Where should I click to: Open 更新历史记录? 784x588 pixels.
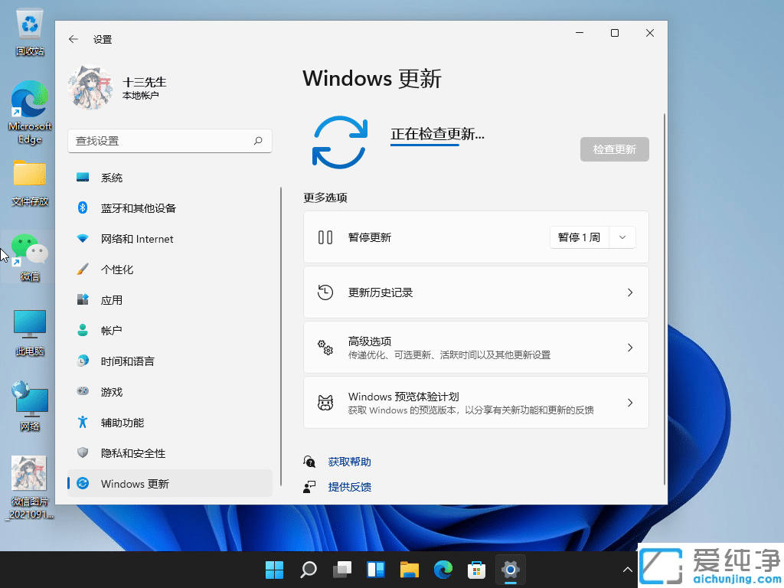point(475,292)
